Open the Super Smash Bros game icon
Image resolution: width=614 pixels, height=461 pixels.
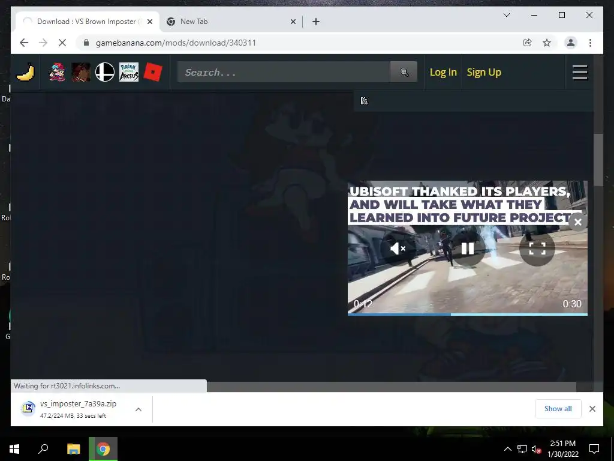click(x=105, y=72)
